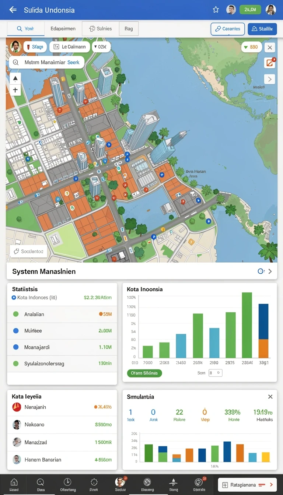Open the Dias icon in bottom bar
The height and width of the screenshot is (495, 283).
[x=41, y=484]
